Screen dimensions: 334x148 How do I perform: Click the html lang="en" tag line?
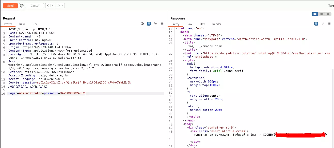(x=190, y=29)
